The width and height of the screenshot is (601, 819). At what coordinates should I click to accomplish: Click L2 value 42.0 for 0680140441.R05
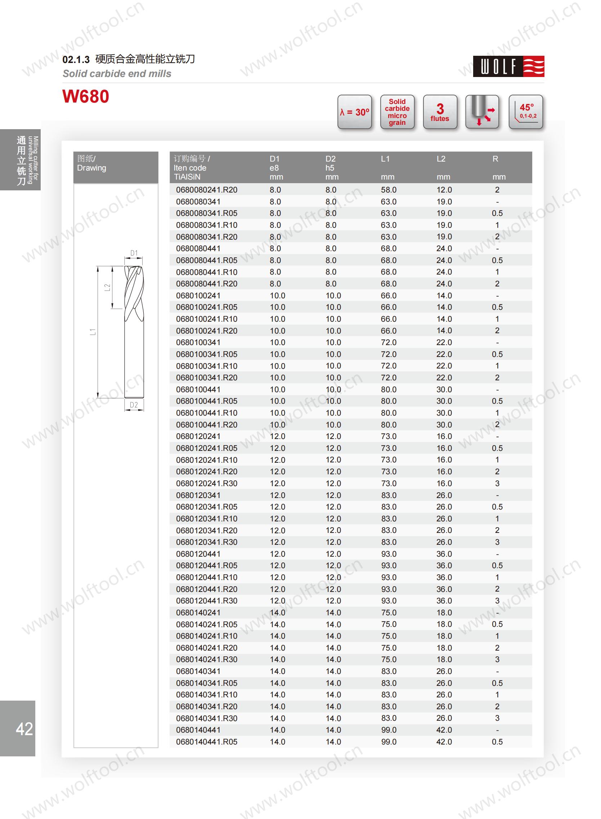(x=444, y=742)
